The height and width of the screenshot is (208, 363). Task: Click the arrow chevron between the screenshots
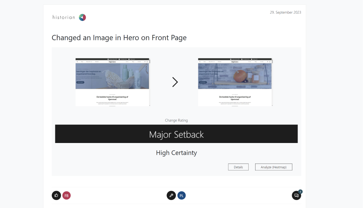click(175, 82)
